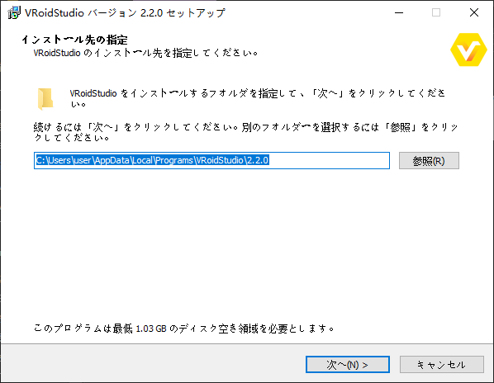Click the white header area beside the VRoid logo
The image size is (494, 383).
[347, 47]
